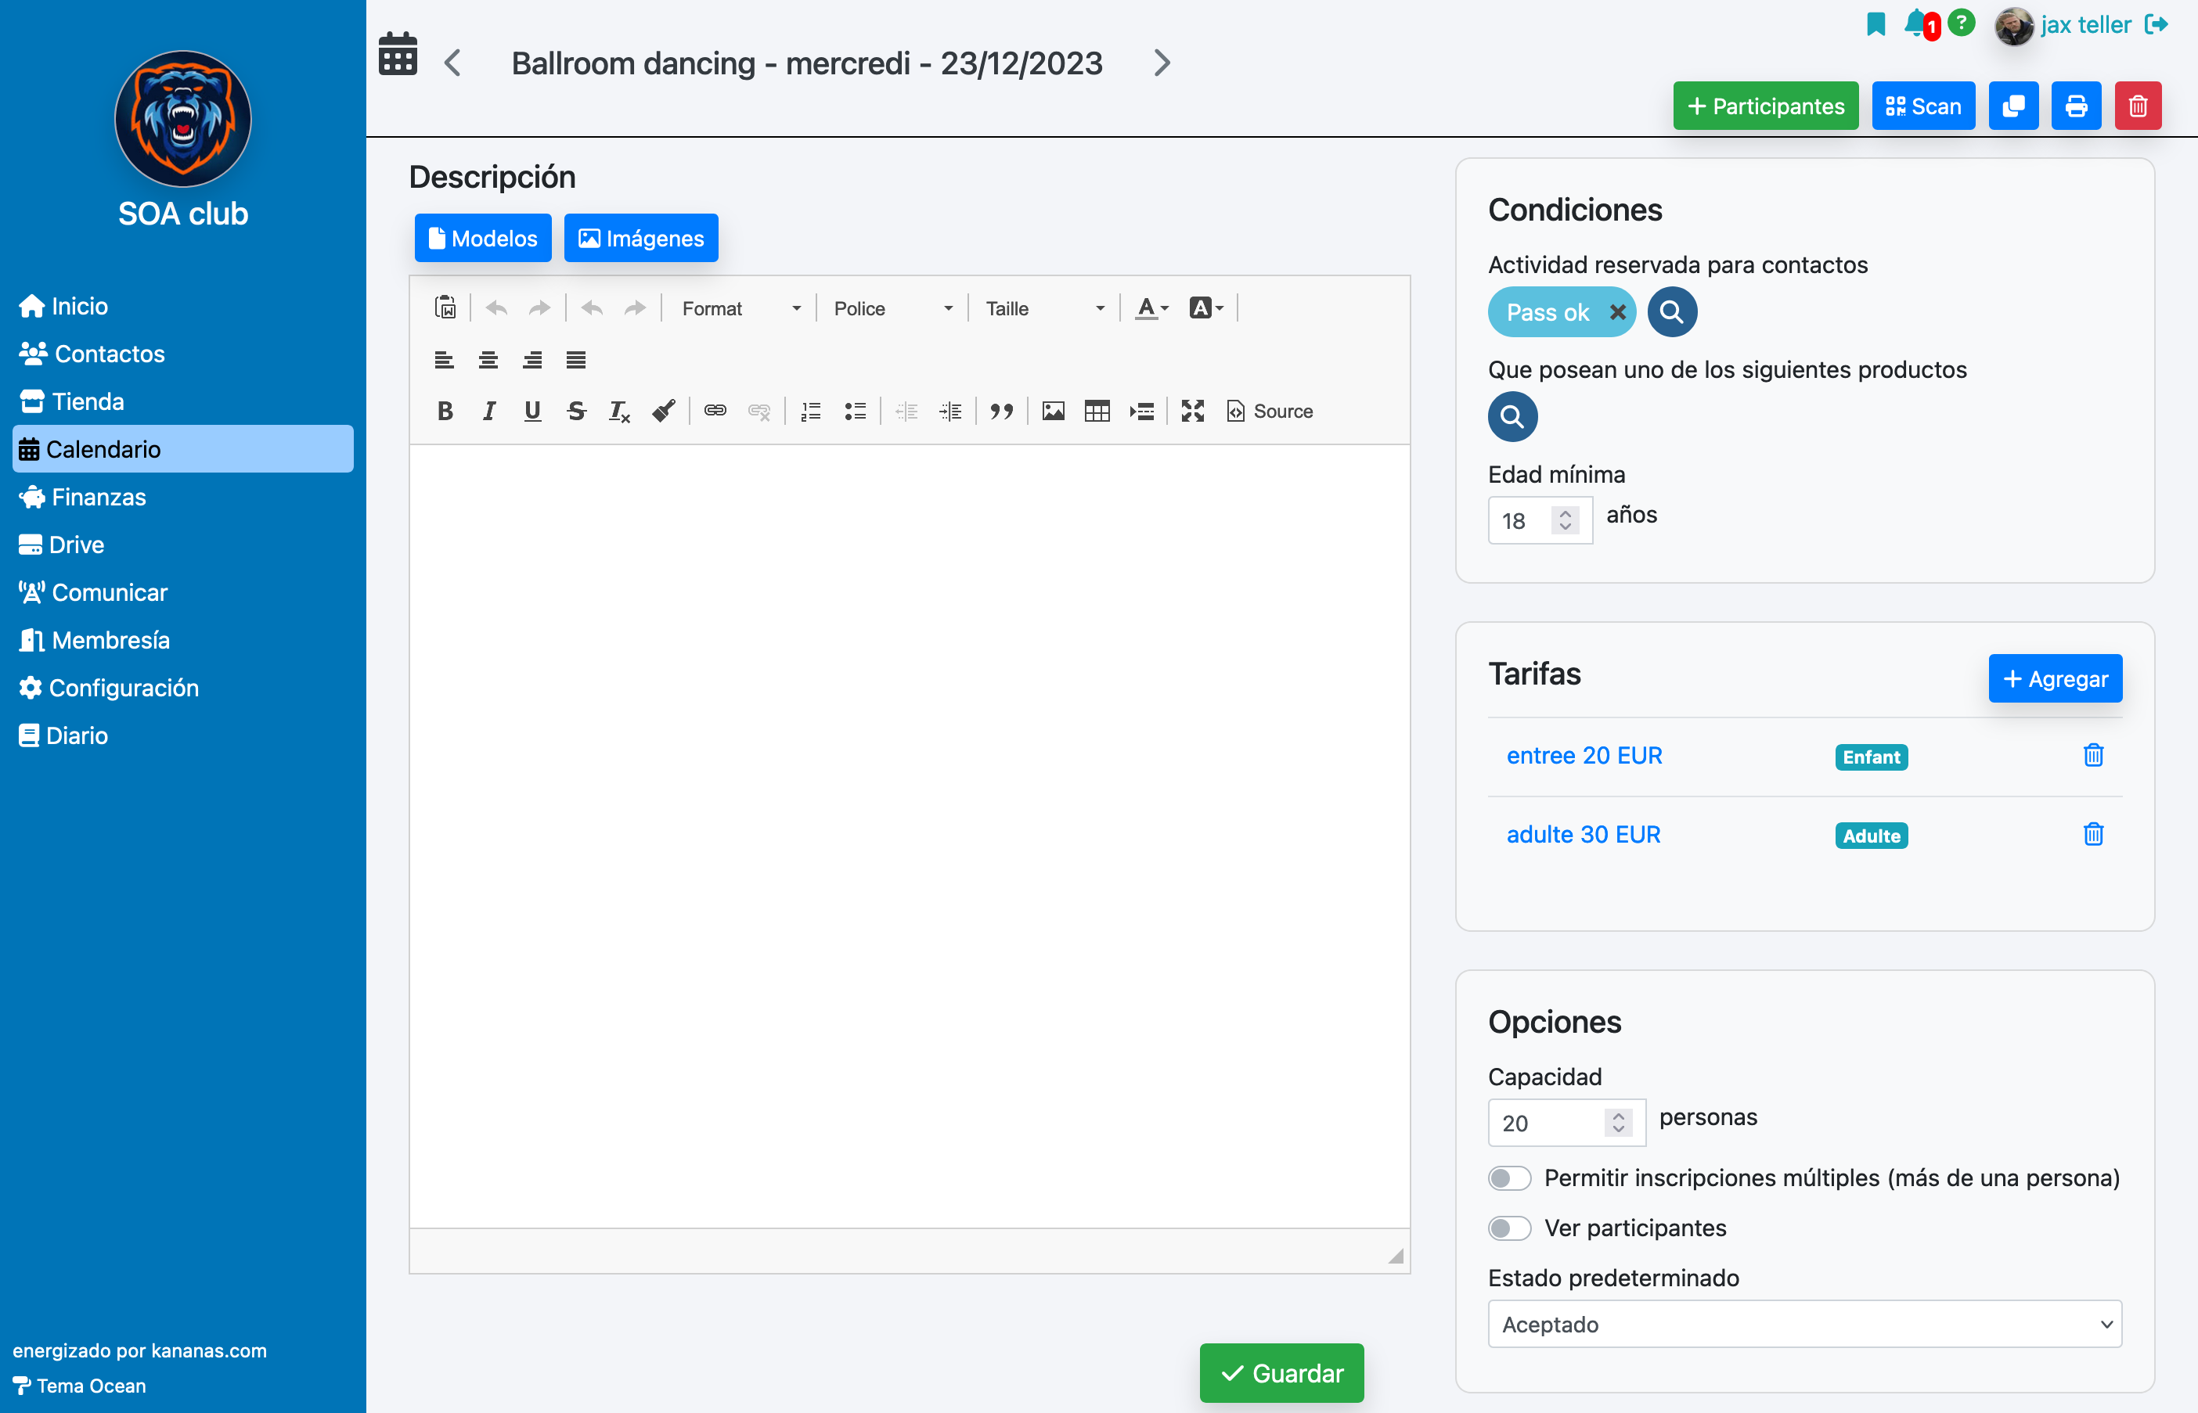Open the print activity icon
The width and height of the screenshot is (2198, 1413).
coord(2076,106)
